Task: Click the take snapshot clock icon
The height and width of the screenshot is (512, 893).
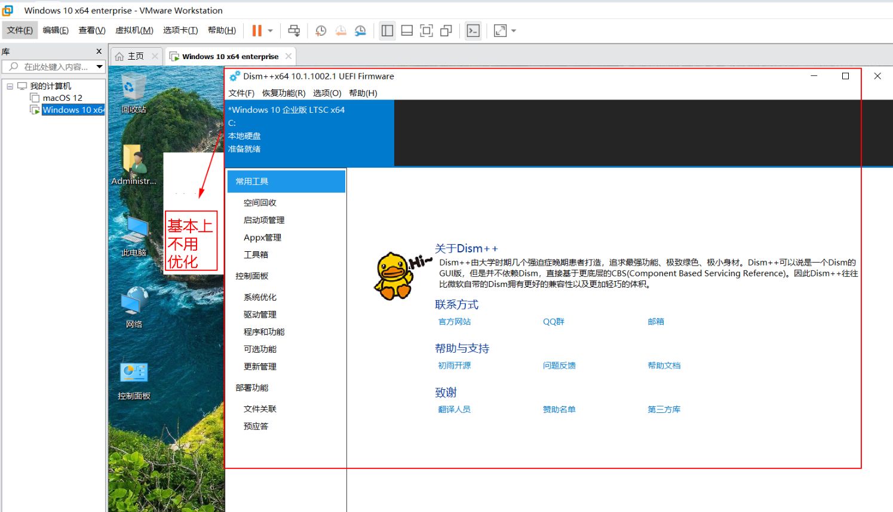Action: [321, 30]
